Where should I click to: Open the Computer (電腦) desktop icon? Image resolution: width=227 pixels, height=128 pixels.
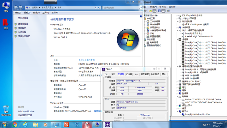(x=6, y=7)
